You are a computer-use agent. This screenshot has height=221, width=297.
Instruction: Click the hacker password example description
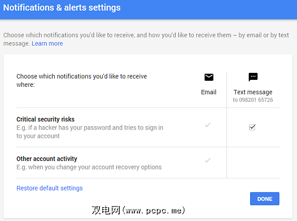[x=90, y=132]
